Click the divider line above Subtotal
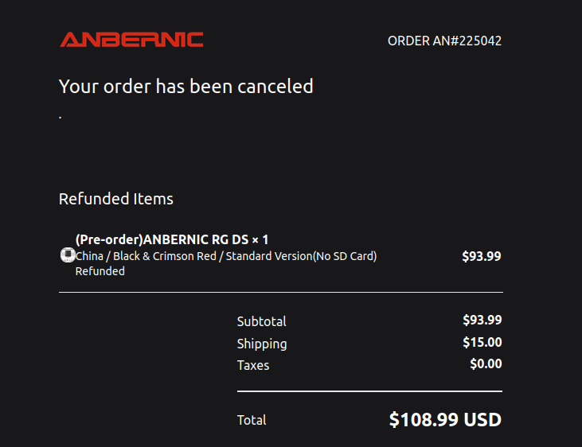 pos(280,293)
